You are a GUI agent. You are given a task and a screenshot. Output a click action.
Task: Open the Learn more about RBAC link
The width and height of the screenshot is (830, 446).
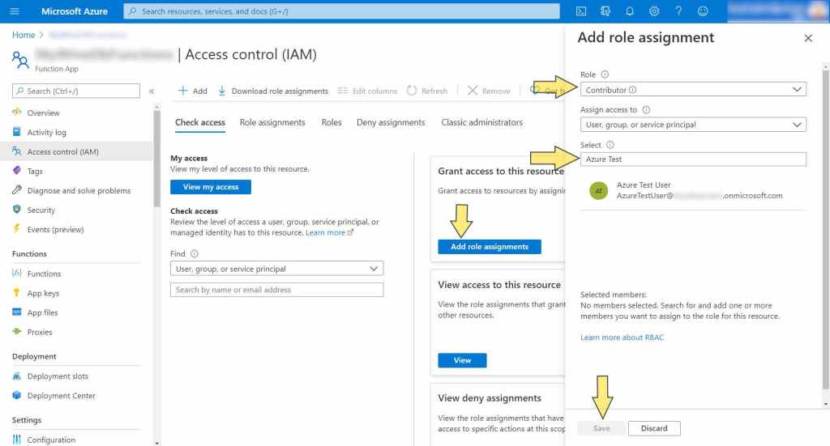(x=622, y=338)
